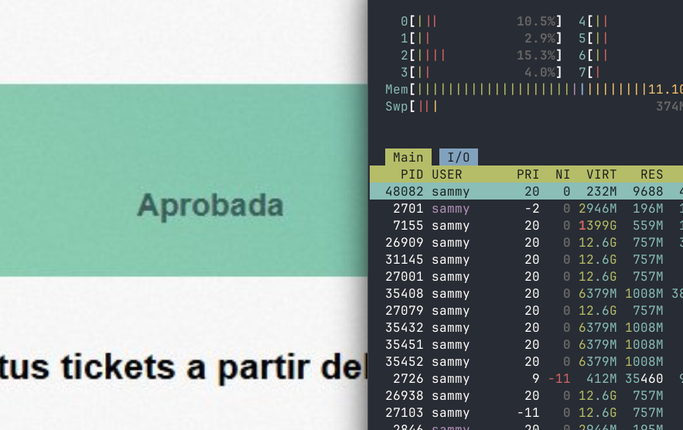The image size is (683, 430).
Task: Select process row with PID 26938
Action: (526, 395)
